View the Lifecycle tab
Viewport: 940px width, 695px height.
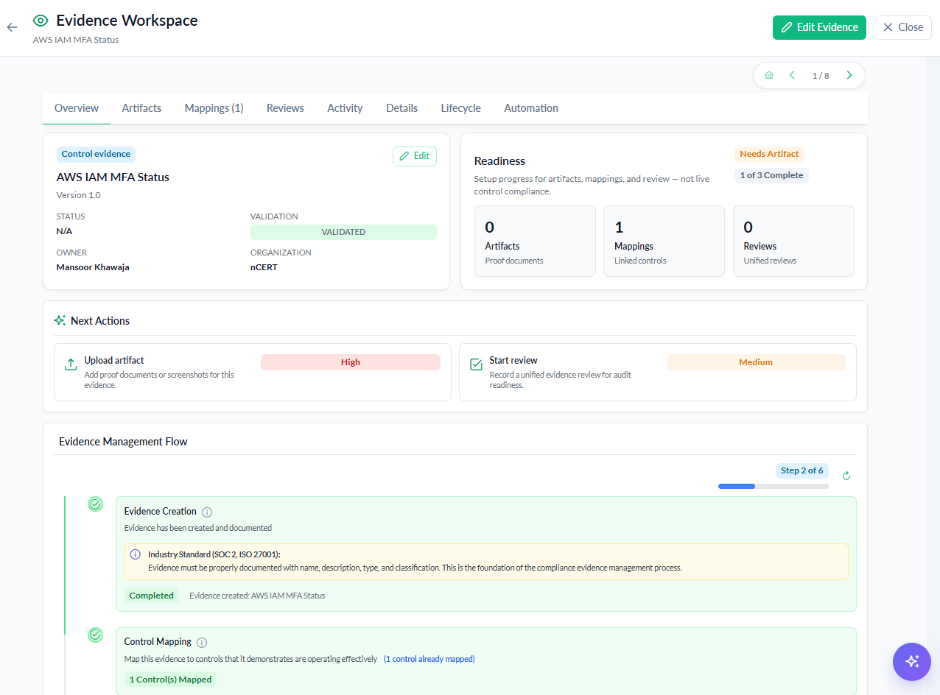pyautogui.click(x=460, y=108)
